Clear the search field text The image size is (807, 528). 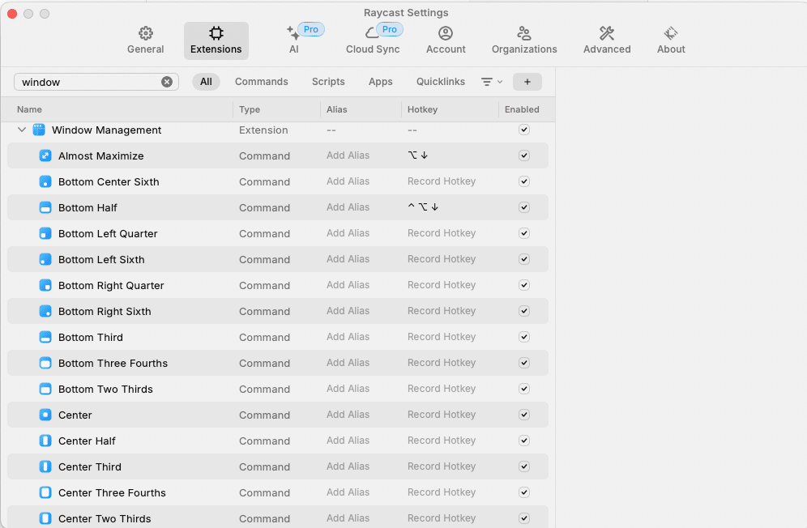click(x=167, y=82)
